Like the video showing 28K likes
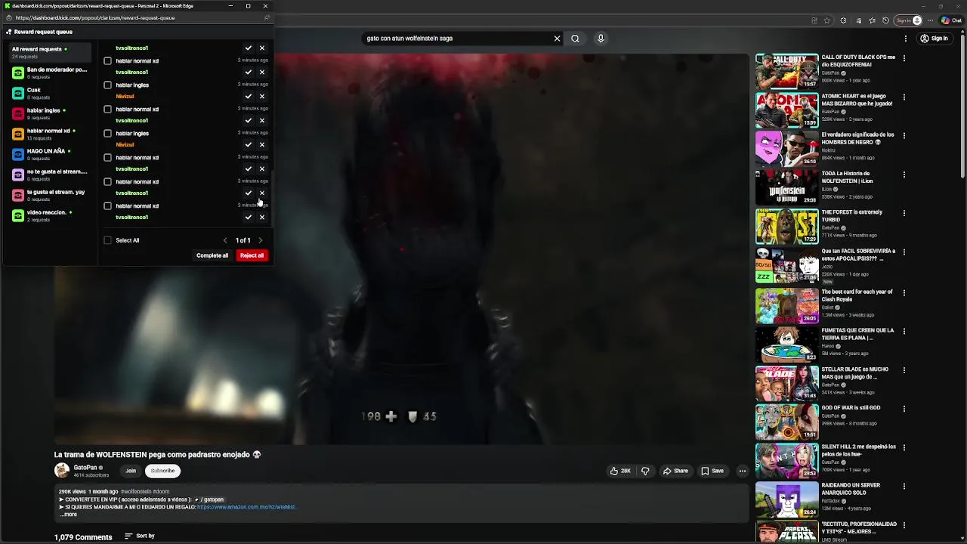Image resolution: width=967 pixels, height=544 pixels. (620, 471)
